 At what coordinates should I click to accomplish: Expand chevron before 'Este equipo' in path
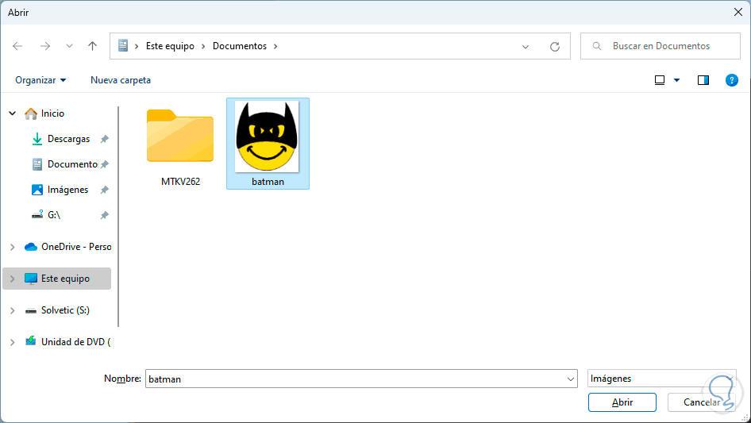coord(137,46)
